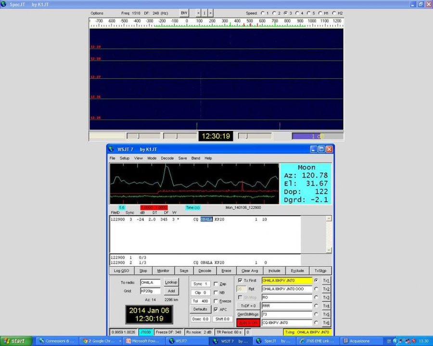Click the Tx6 button
Screen dimensions: 433x346
[326, 322]
